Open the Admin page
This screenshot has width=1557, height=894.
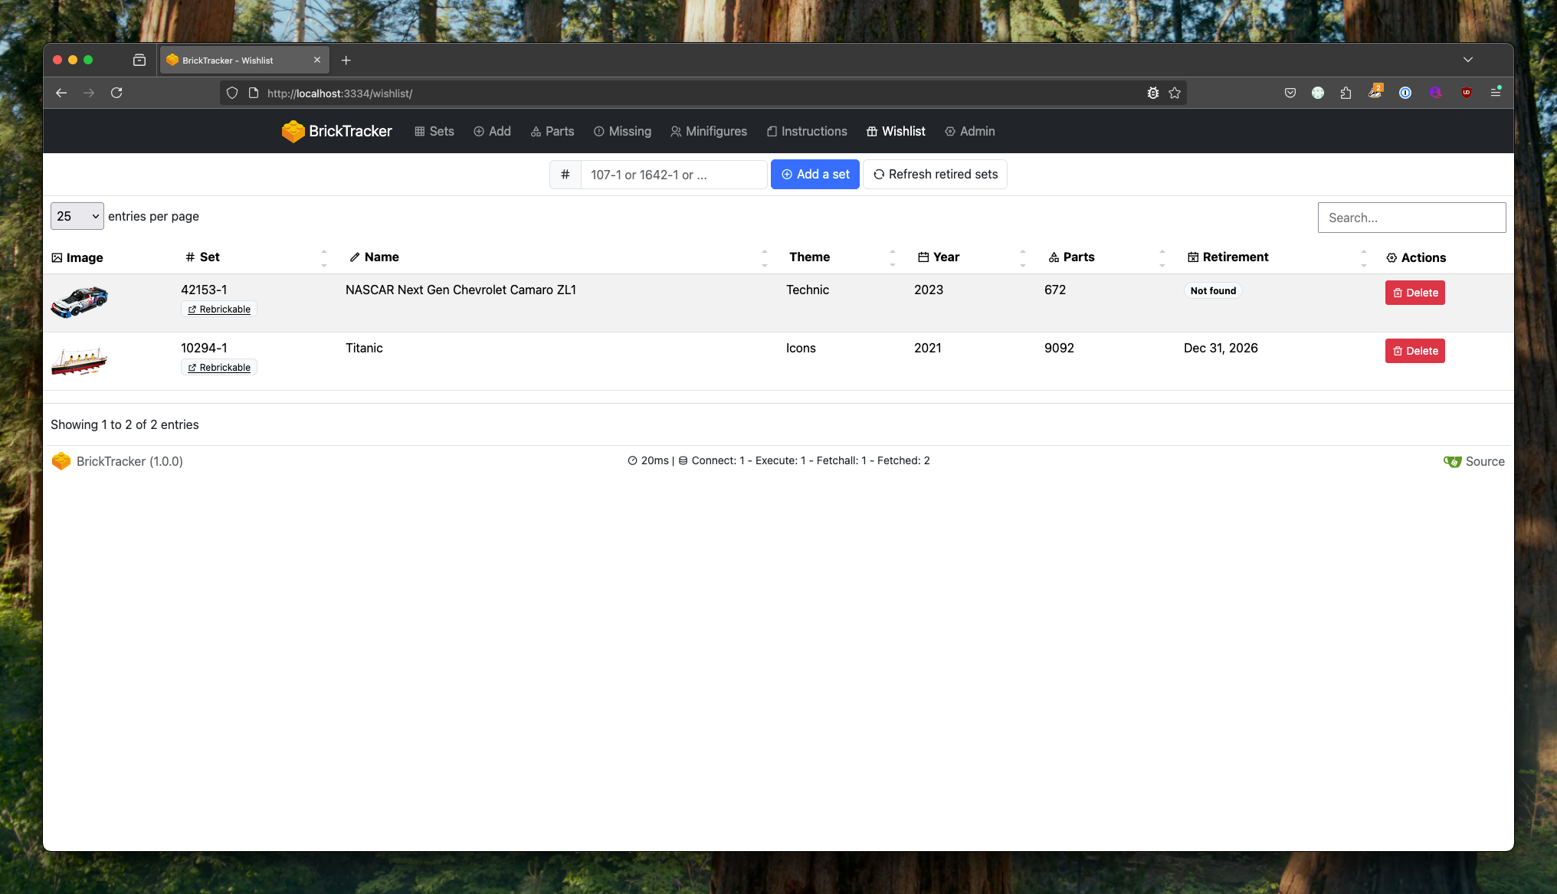(970, 132)
